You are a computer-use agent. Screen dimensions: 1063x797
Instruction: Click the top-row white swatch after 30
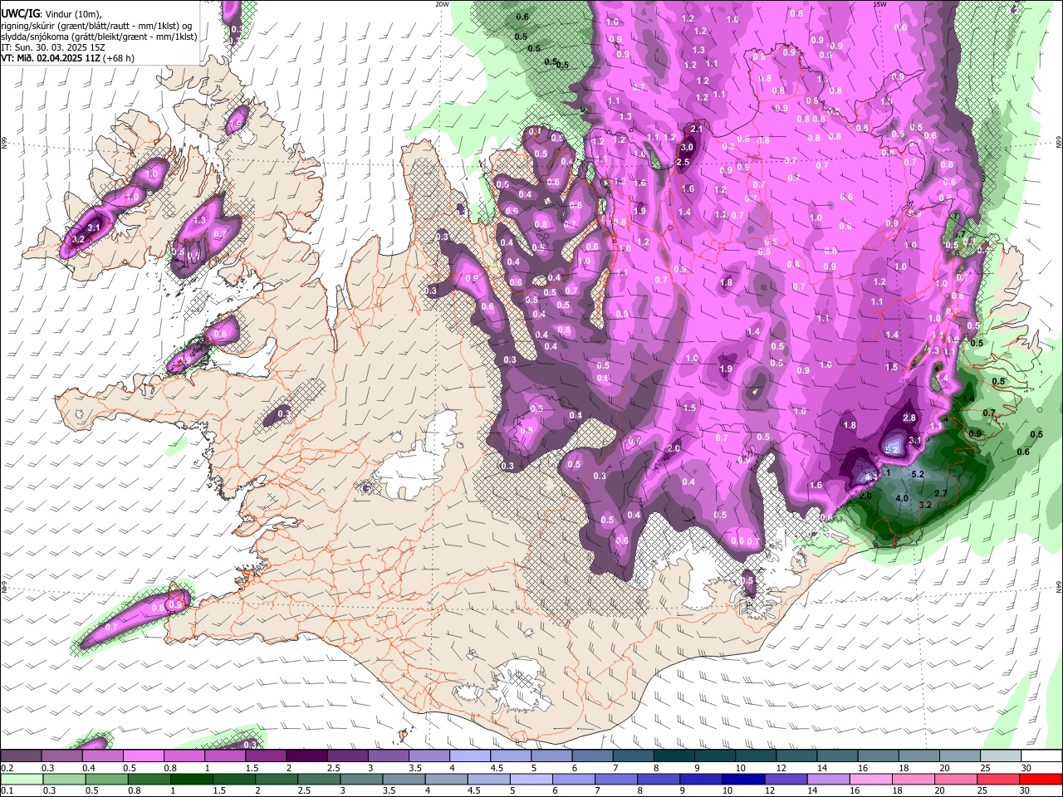coord(1041,756)
